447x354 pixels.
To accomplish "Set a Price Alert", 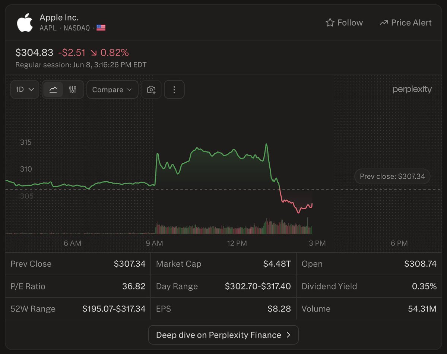I will pyautogui.click(x=405, y=23).
